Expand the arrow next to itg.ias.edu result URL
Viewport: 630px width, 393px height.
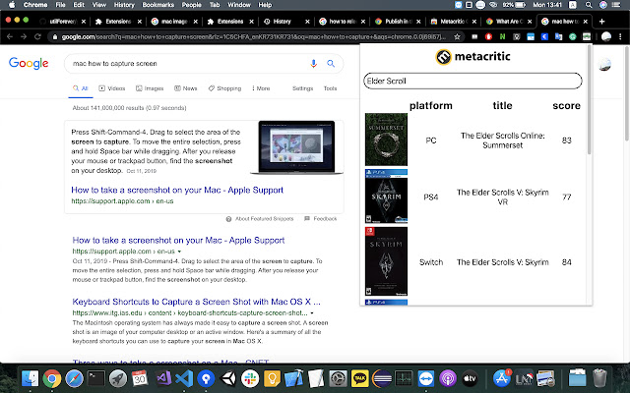click(312, 312)
